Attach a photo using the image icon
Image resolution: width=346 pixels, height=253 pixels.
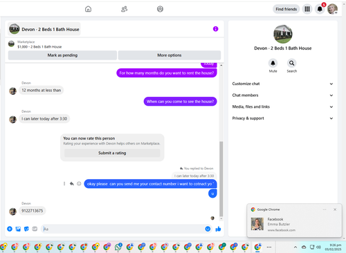[x=18, y=229]
